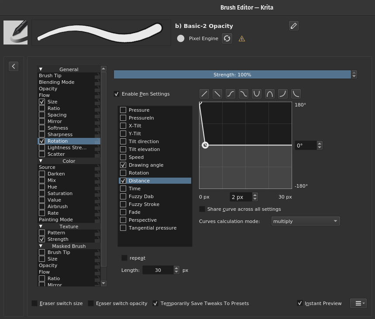The height and width of the screenshot is (319, 375).
Task: Enable the Pressure sensor checkbox
Action: (123, 110)
